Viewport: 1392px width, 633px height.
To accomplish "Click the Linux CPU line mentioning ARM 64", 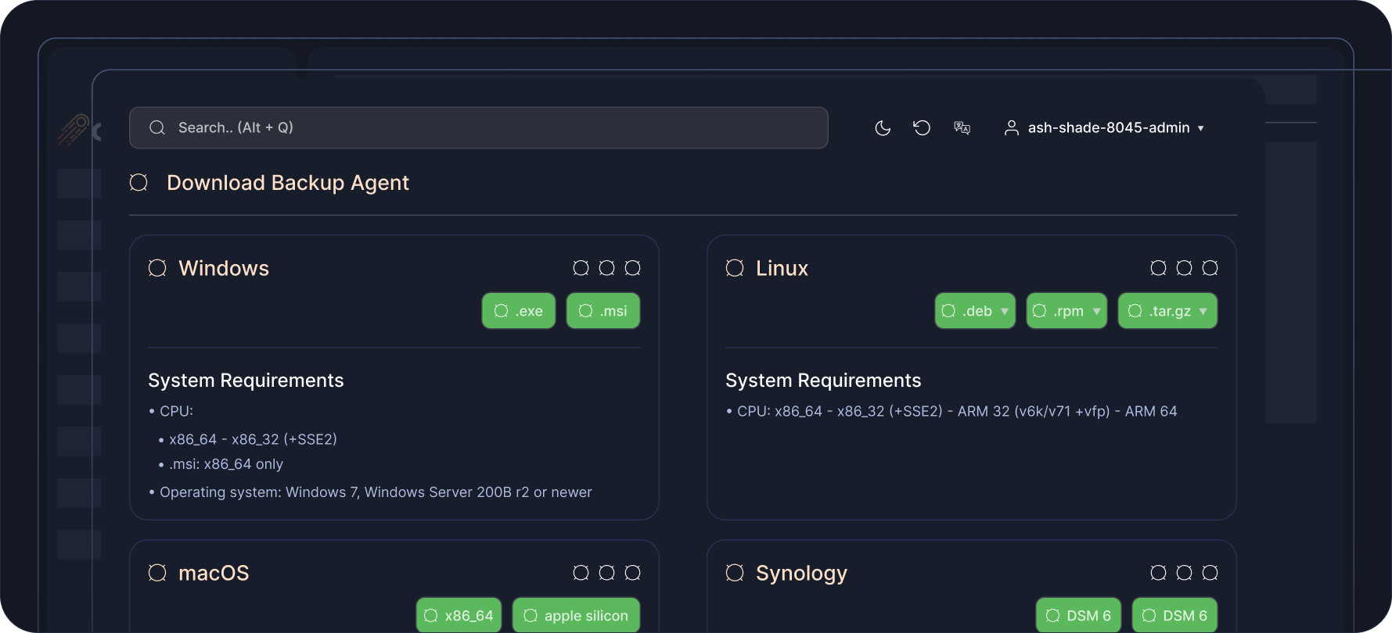I will (x=957, y=411).
